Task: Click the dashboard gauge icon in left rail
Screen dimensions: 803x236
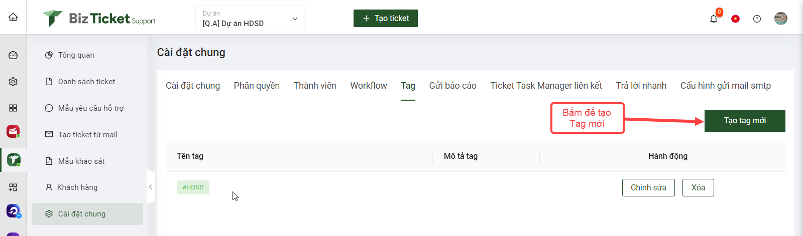Action: [x=13, y=55]
